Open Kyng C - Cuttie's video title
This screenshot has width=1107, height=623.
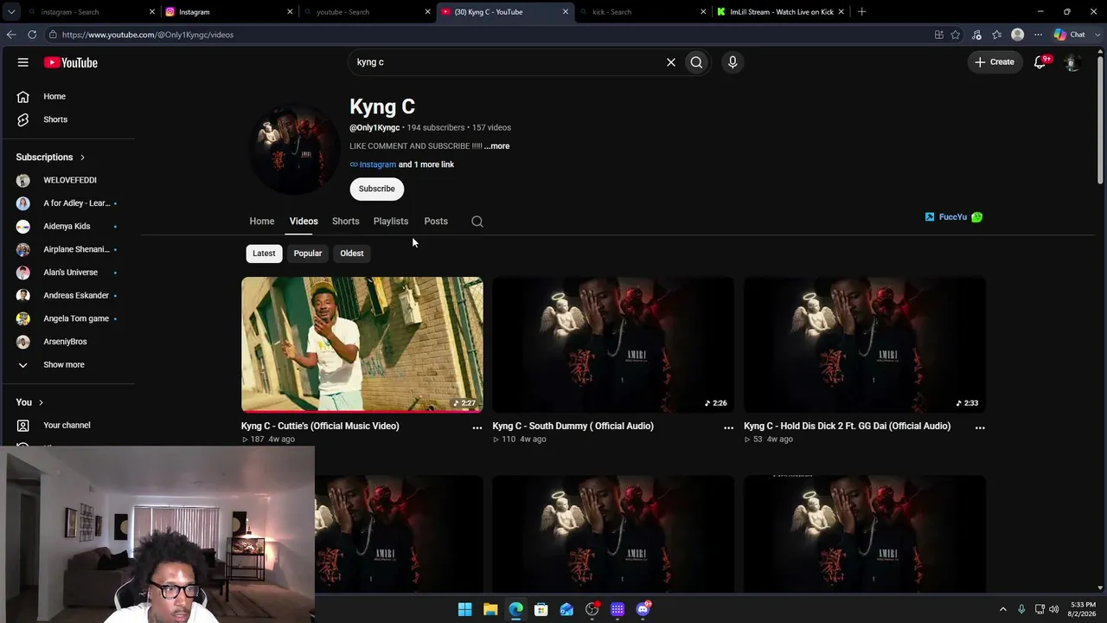click(x=320, y=426)
